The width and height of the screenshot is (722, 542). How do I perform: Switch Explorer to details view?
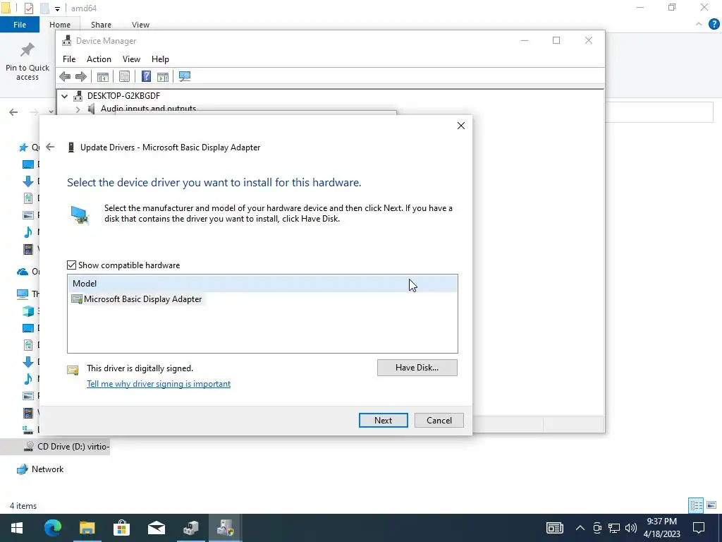click(x=696, y=505)
